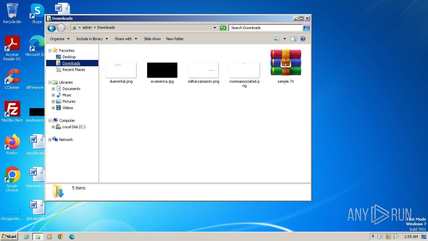This screenshot has width=428, height=241.
Task: Select the CCleaner desktop icon
Action: (12, 79)
